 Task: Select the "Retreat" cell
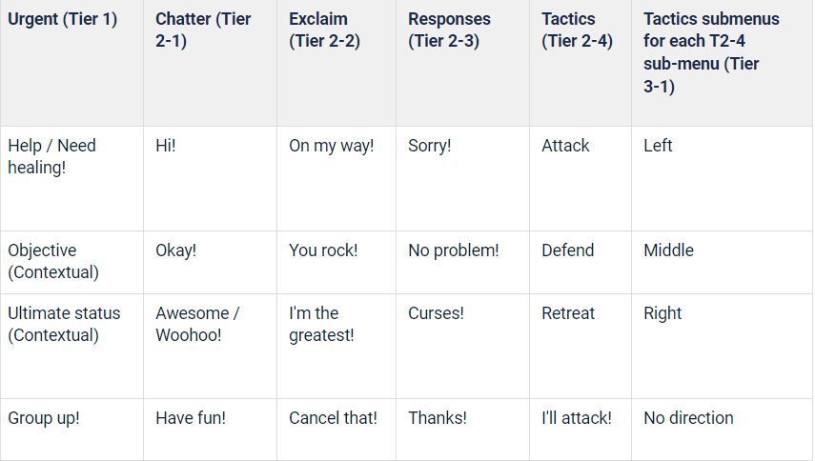pos(568,313)
